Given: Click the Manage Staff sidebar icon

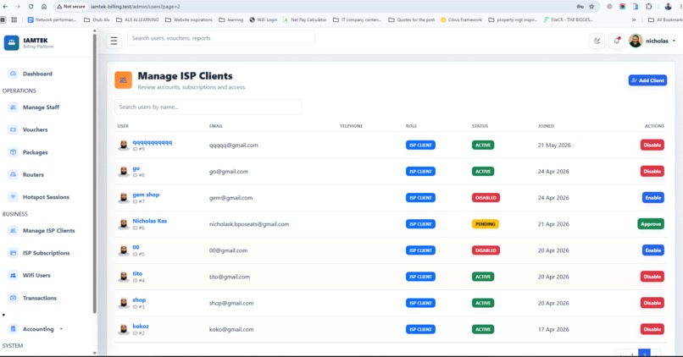Looking at the screenshot, I should [x=13, y=107].
